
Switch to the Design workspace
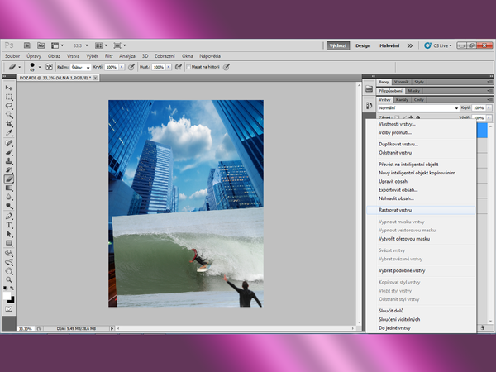click(x=363, y=45)
